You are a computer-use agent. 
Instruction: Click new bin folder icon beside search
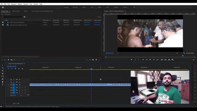[x=25, y=17]
